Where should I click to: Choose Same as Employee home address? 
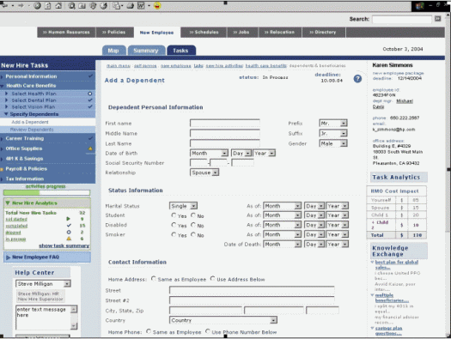coord(154,279)
